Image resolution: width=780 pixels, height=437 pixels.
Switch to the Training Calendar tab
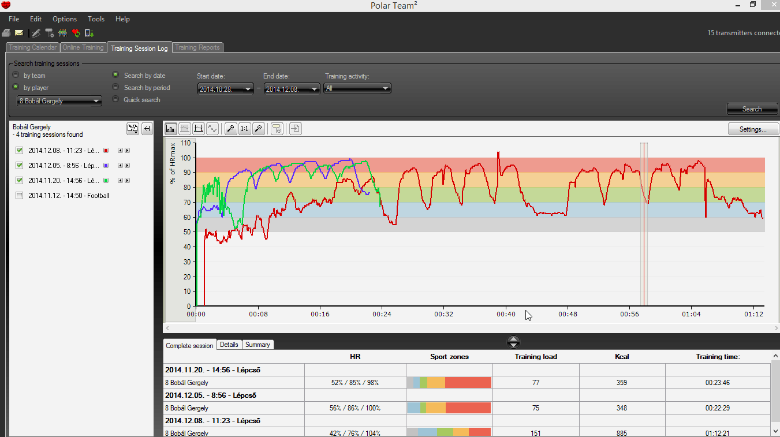[x=33, y=48]
